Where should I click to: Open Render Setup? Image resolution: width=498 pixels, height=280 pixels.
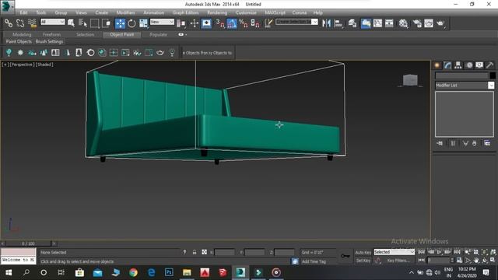[417, 23]
